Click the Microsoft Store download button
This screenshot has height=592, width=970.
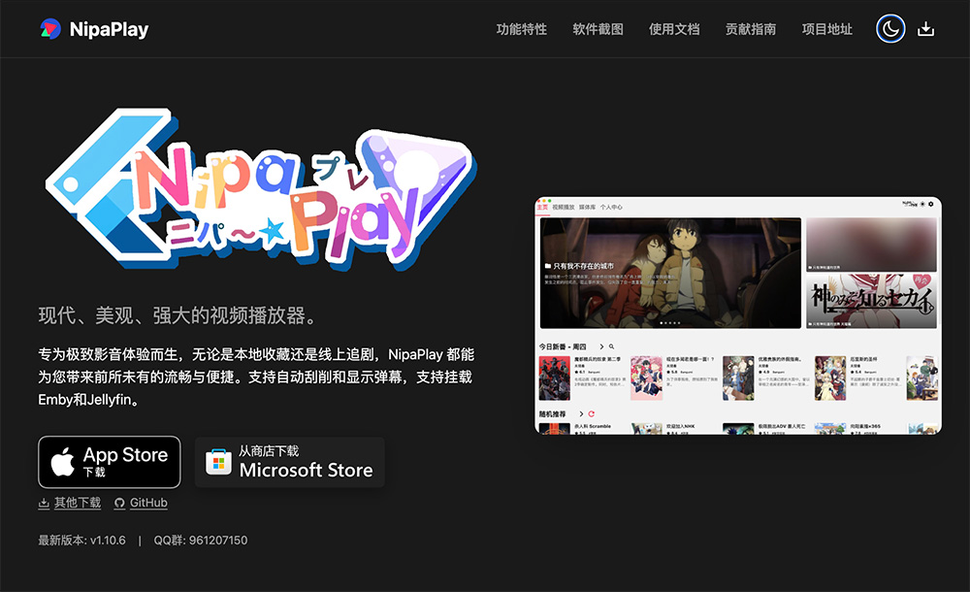tap(289, 462)
